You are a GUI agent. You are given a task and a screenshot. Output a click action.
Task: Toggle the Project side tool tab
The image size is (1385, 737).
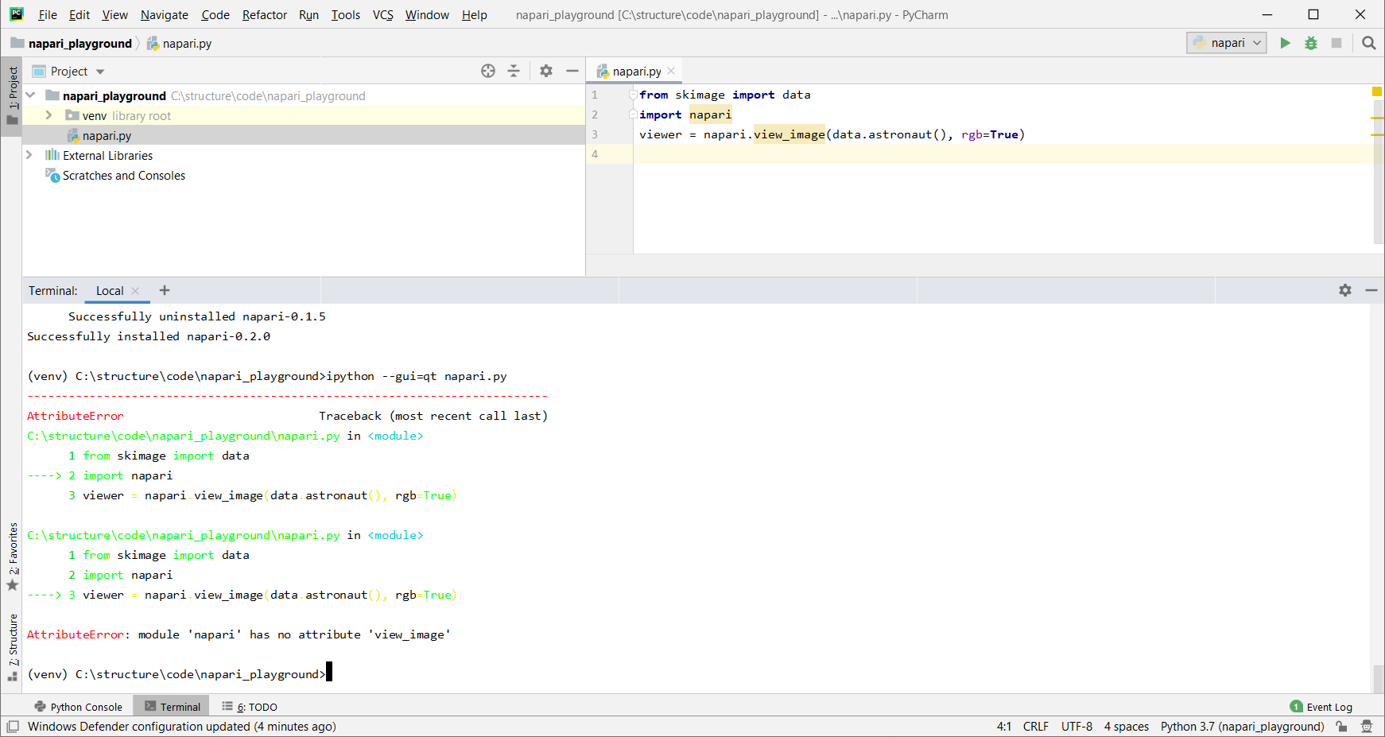click(x=12, y=95)
